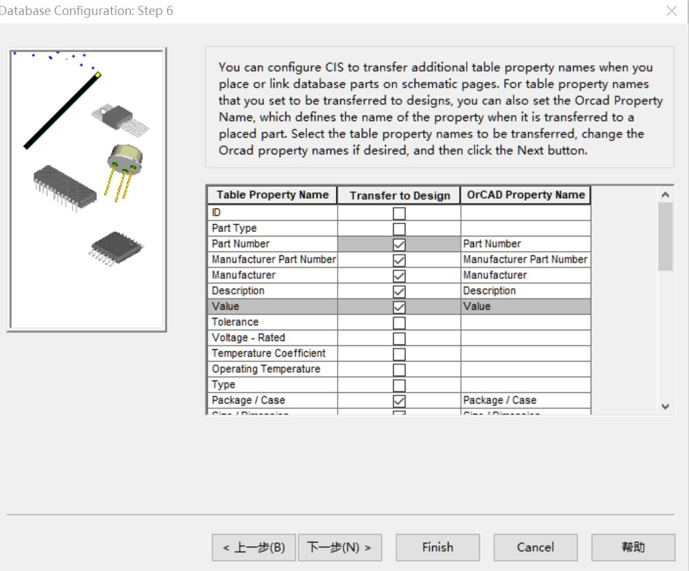Enable Temperature Coefficient transfer

point(400,353)
